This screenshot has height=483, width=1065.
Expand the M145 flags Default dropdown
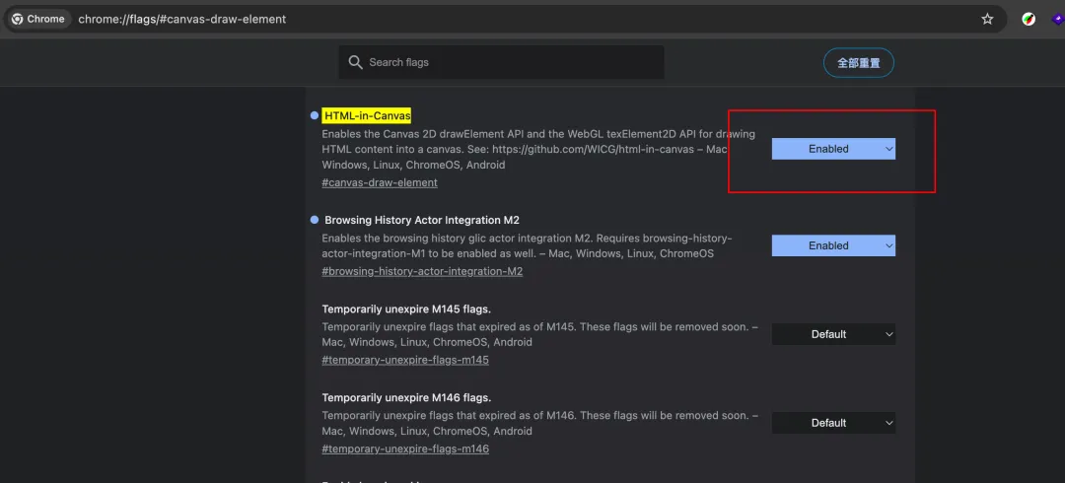pyautogui.click(x=833, y=334)
